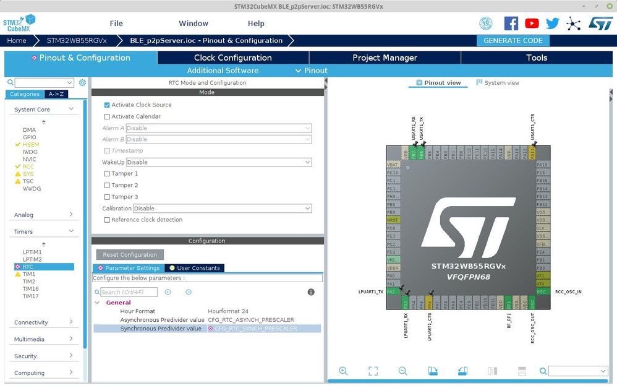Click the stacked-rows icon in pinout toolbar
This screenshot has height=388, width=617.
pyautogui.click(x=522, y=371)
